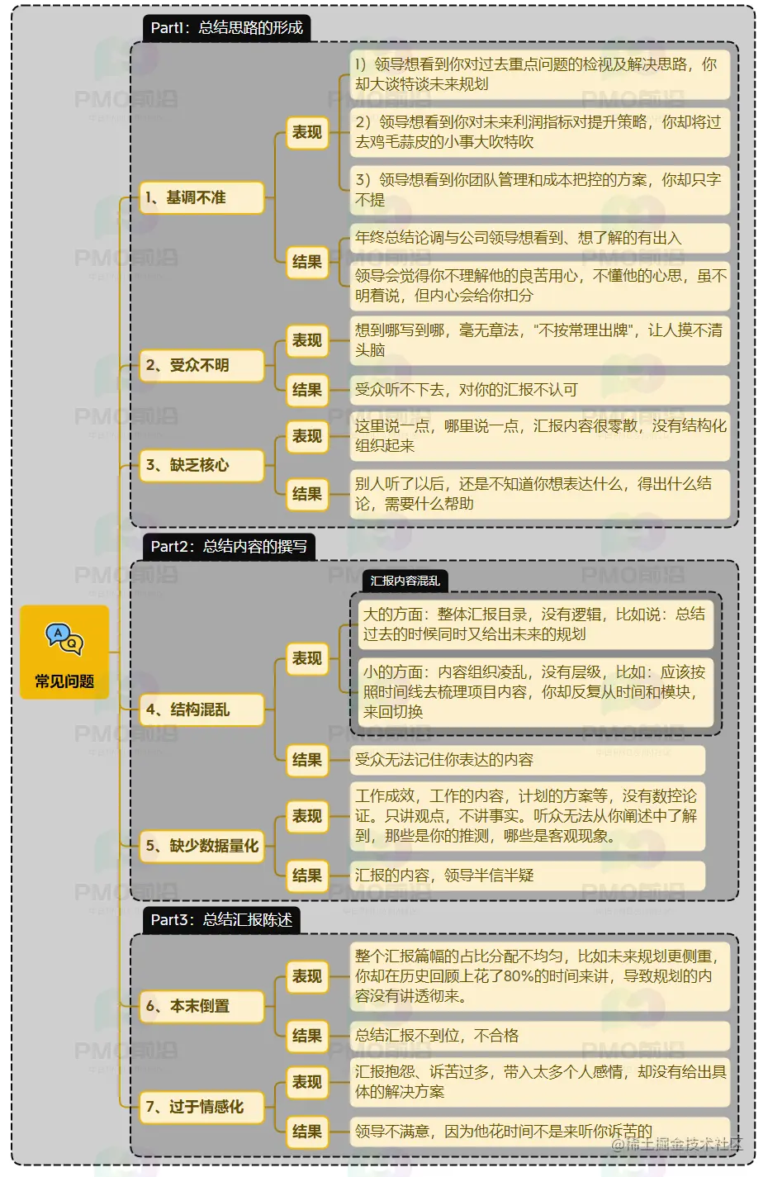The height and width of the screenshot is (1177, 768).
Task: Select the note 整个汇报篇幅的占比分配不均匀
Action: 540,976
